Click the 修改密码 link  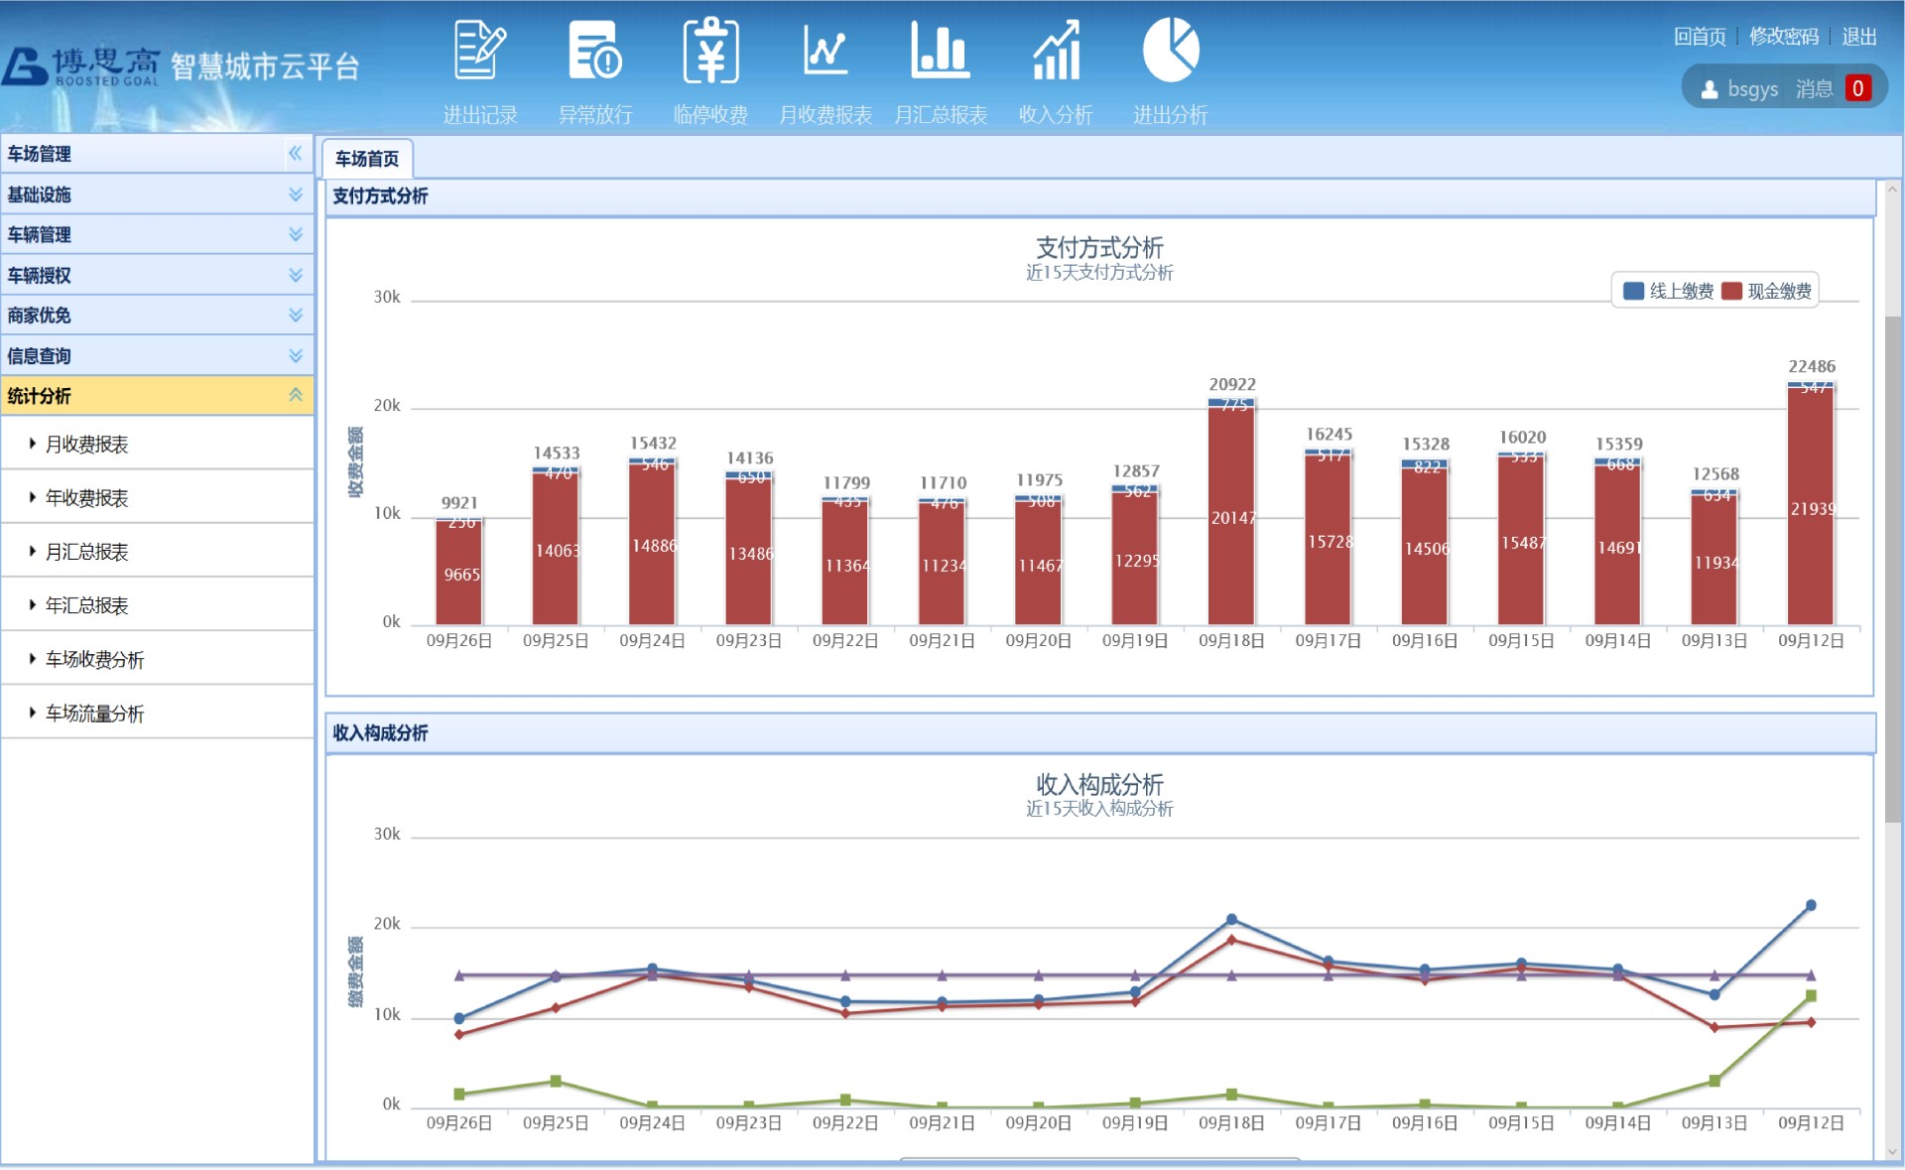pos(1783,37)
